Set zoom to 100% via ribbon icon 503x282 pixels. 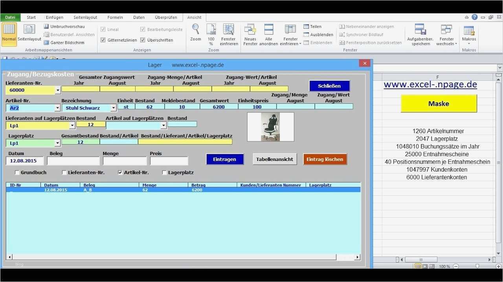[211, 31]
